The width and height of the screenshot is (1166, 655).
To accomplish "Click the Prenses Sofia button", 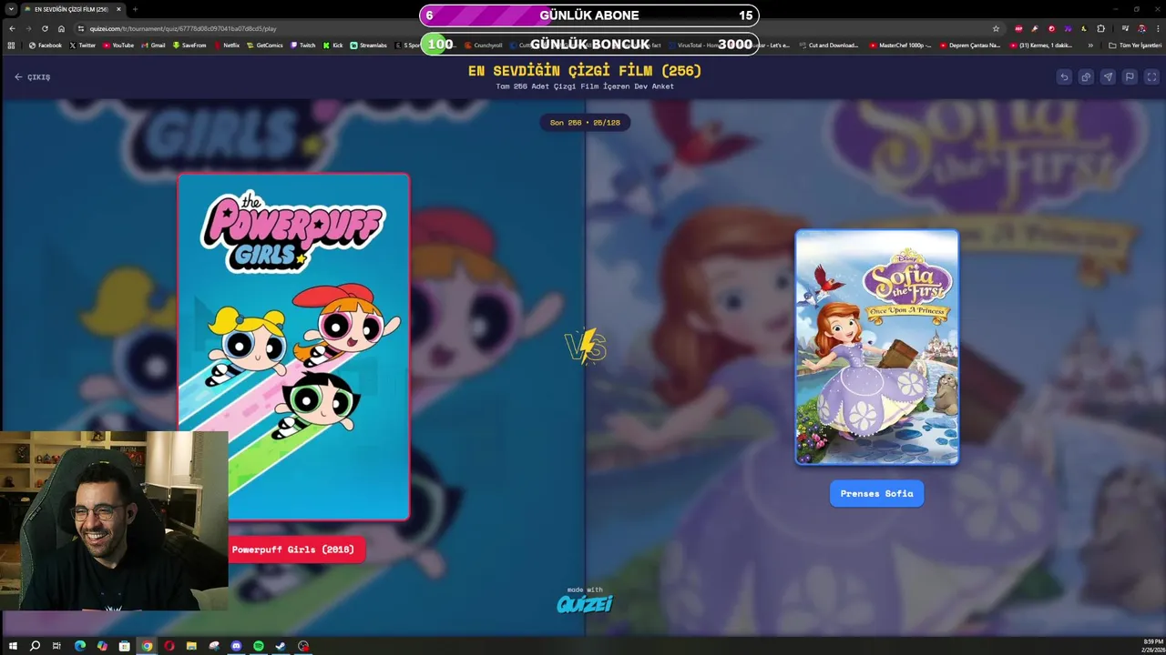I will pos(877,493).
